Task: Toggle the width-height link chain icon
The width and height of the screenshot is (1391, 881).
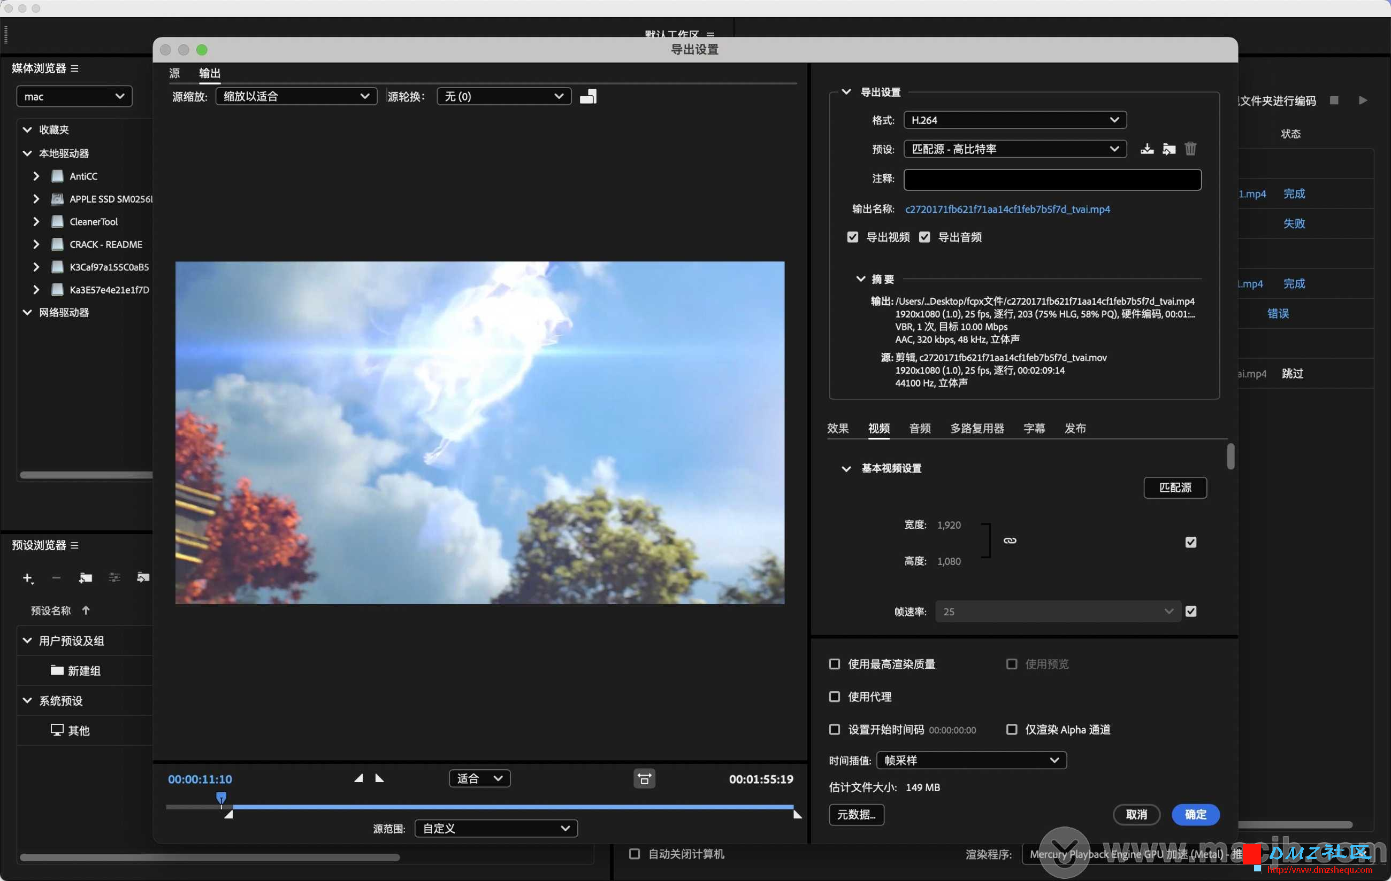Action: [x=1010, y=541]
